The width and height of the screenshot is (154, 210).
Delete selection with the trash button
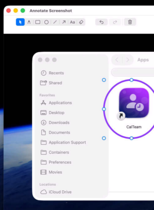coord(130,22)
